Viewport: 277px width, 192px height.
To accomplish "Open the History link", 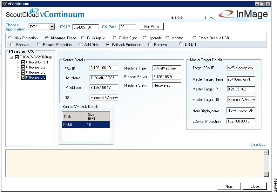I will (x=210, y=18).
